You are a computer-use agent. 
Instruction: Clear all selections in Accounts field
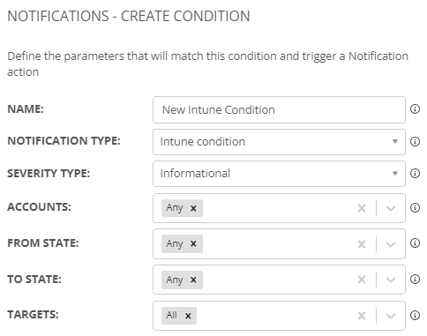coord(362,208)
